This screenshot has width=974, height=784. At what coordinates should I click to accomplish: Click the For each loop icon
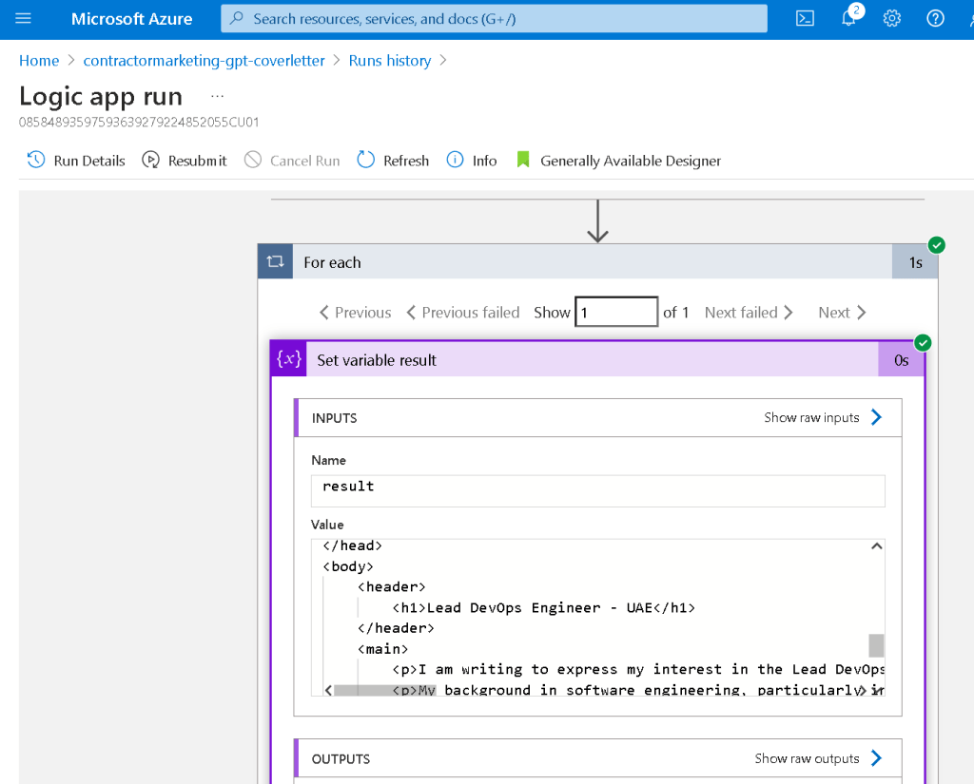click(x=275, y=262)
